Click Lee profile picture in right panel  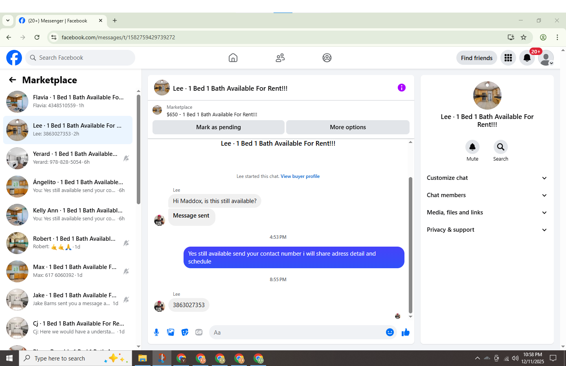pos(487,95)
